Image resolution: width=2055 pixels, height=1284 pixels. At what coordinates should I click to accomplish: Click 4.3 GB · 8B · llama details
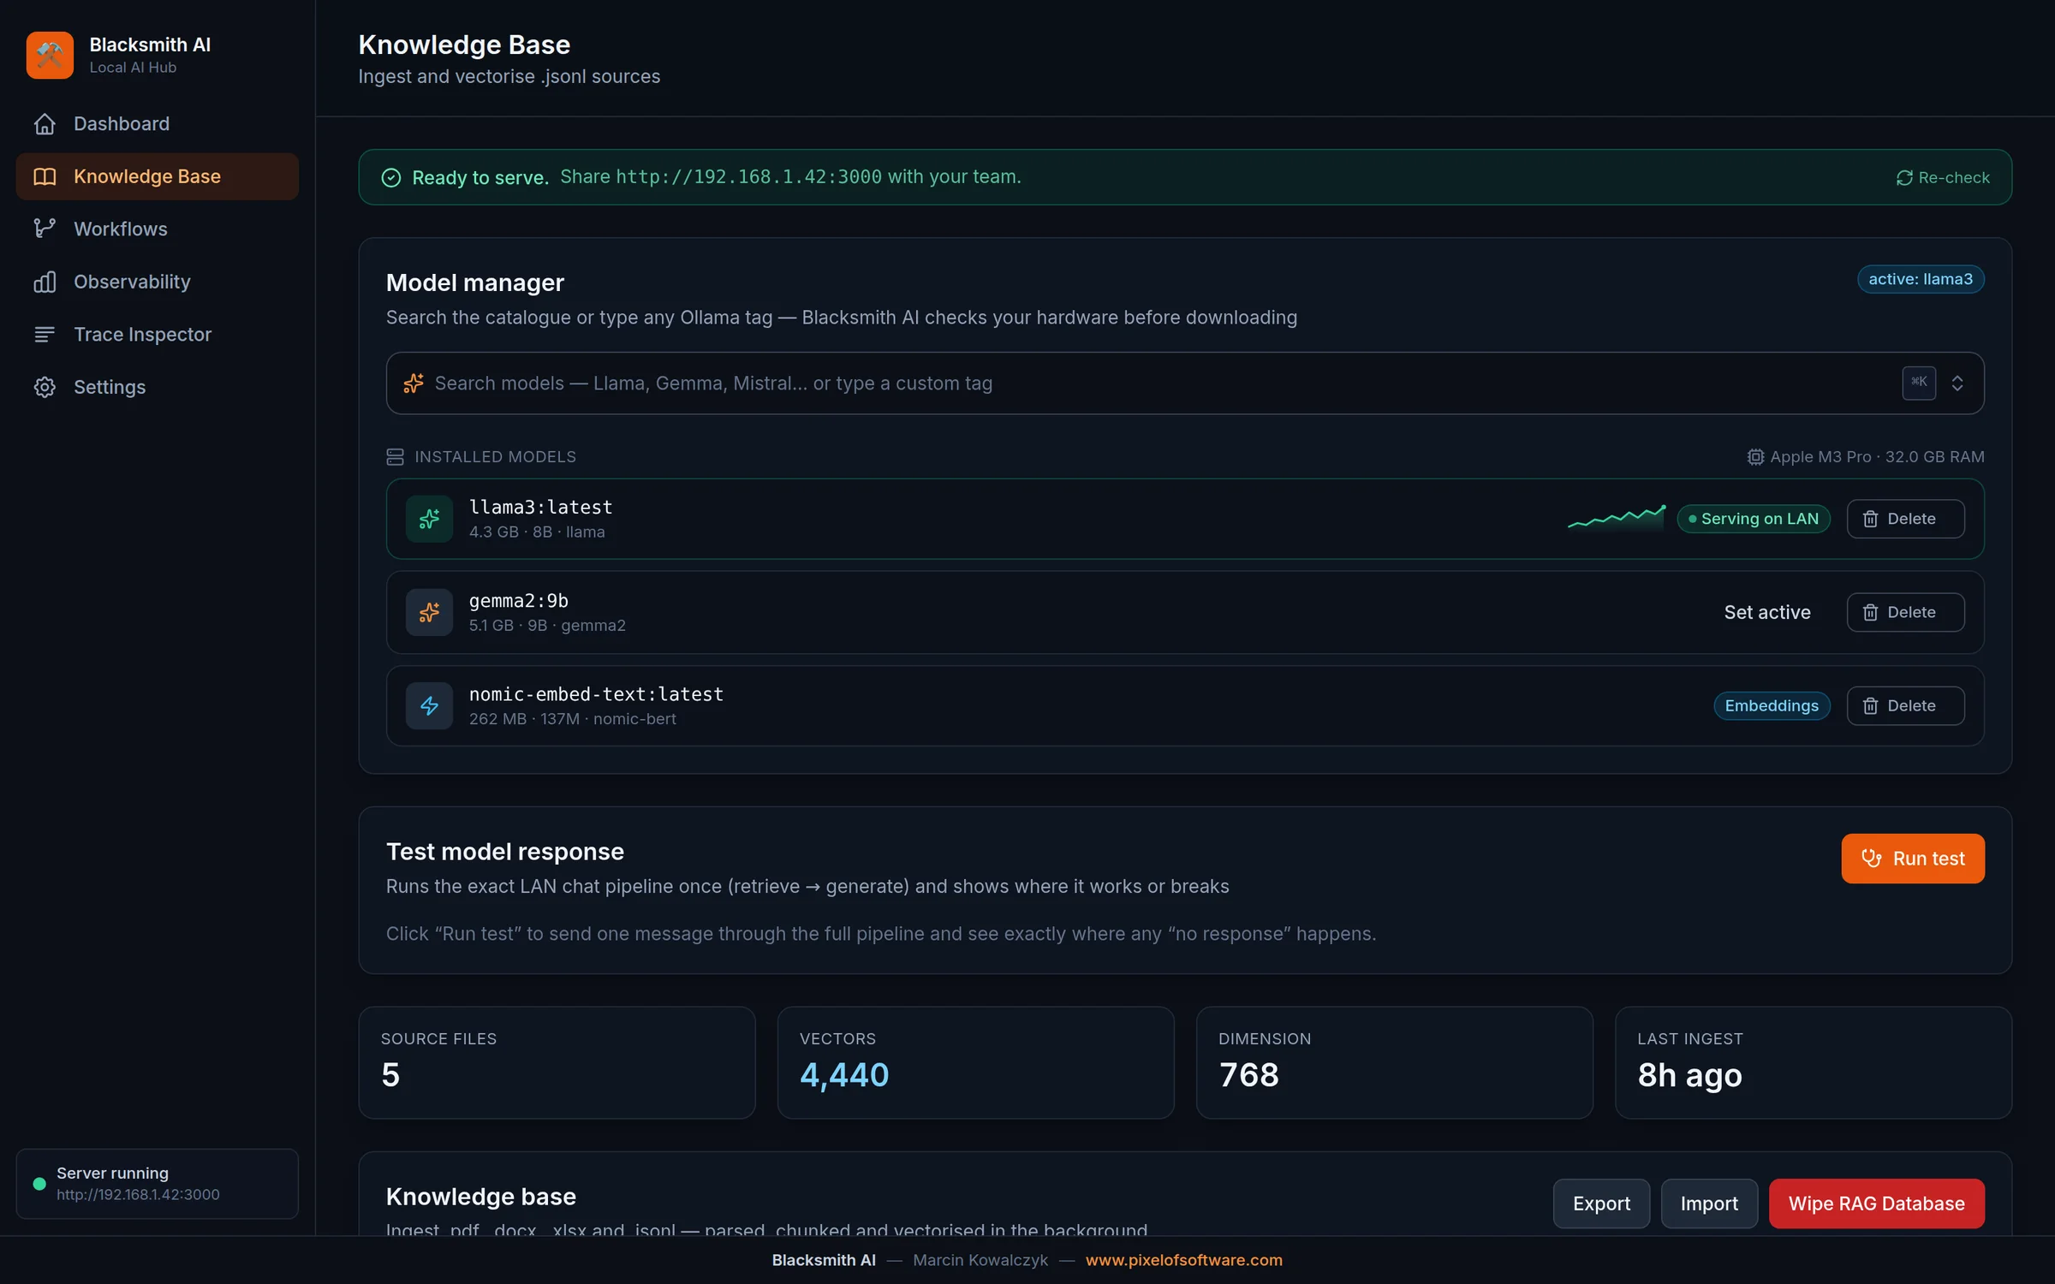coord(537,532)
